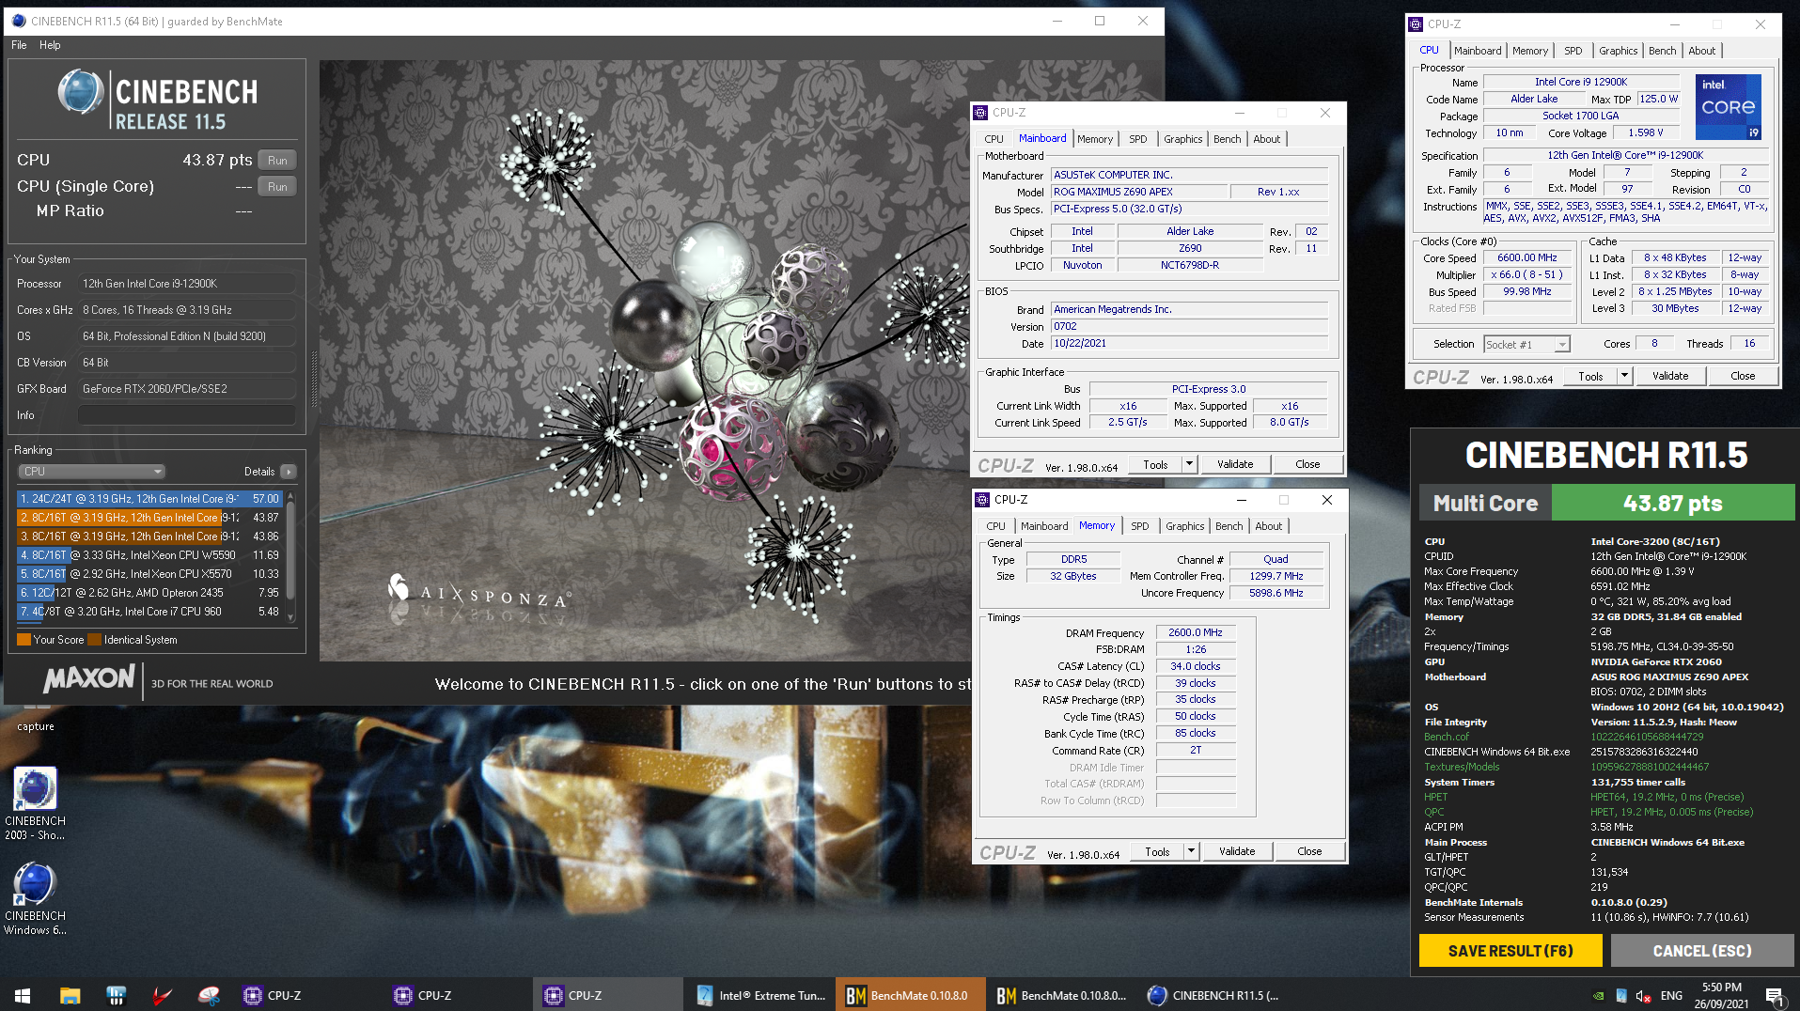Expand Tools dropdown arrow in CPU-Z Mainboard window

coord(1189,464)
